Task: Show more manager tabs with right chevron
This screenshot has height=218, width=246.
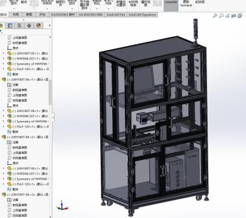Action: tap(49, 25)
